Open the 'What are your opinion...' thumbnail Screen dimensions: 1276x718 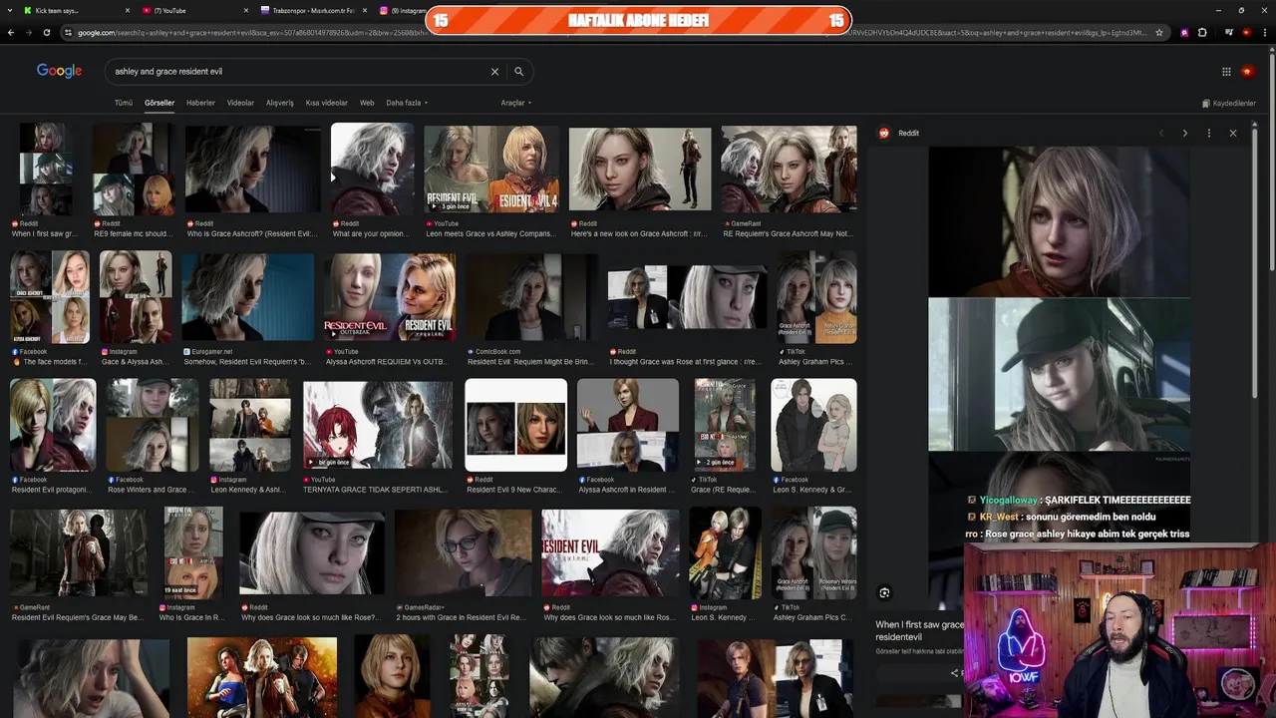[x=372, y=169]
